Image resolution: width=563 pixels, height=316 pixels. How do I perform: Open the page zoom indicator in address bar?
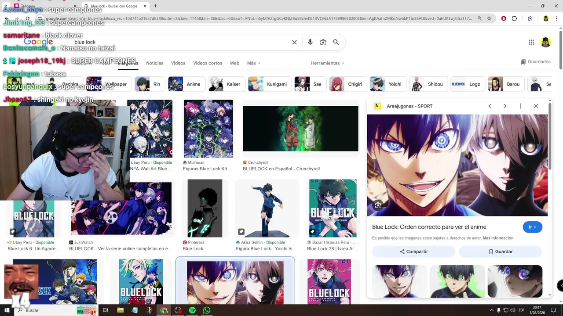(x=480, y=18)
